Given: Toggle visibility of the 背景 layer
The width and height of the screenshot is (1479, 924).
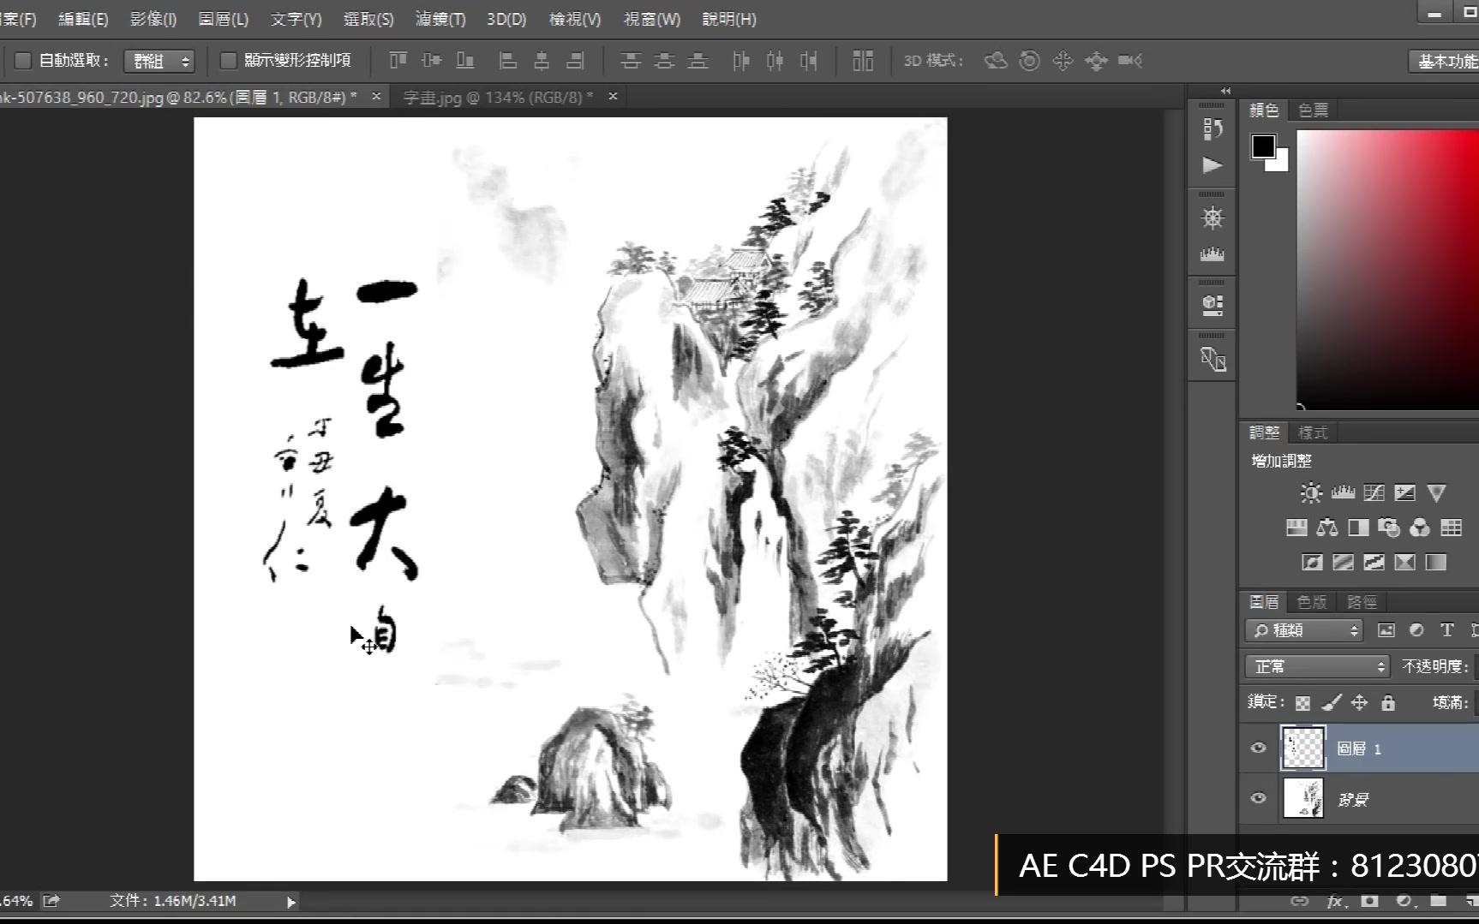Looking at the screenshot, I should 1258,797.
